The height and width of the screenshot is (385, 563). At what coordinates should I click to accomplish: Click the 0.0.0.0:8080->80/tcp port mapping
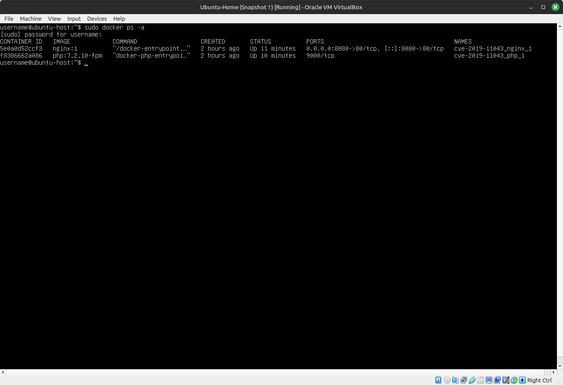pos(342,48)
